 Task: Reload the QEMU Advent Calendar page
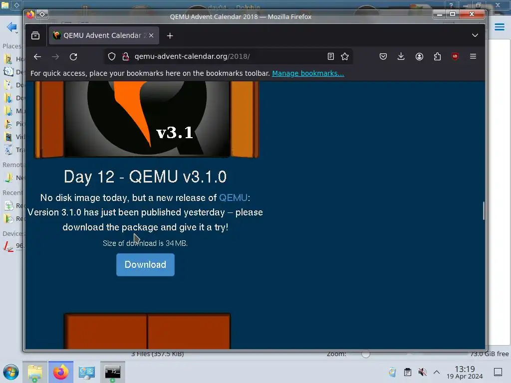click(74, 57)
